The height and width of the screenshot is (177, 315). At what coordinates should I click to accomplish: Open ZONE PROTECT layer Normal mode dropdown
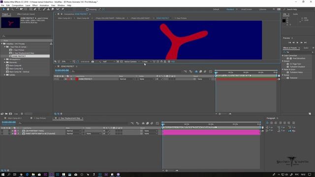(127, 79)
